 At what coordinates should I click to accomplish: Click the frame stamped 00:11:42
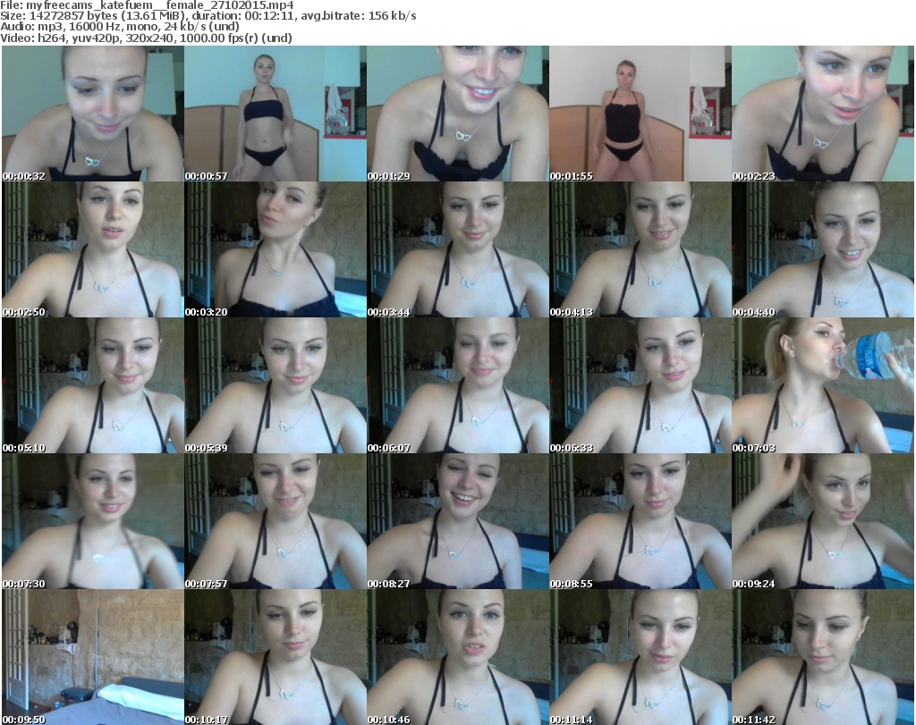pyautogui.click(x=823, y=657)
